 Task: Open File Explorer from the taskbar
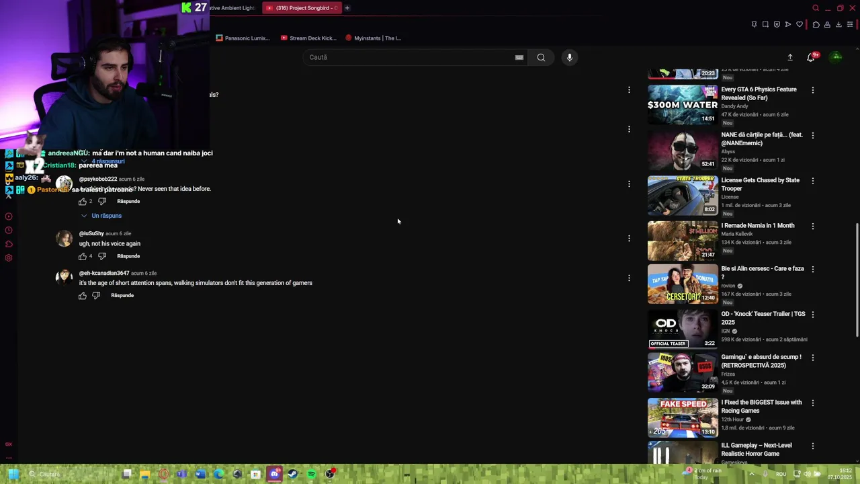(x=145, y=474)
